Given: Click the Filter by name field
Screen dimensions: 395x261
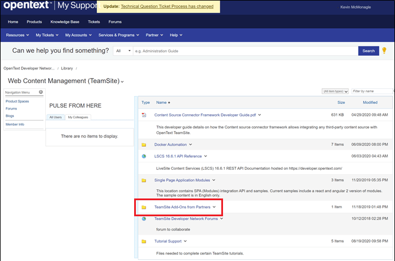Looking at the screenshot, I should click(372, 91).
